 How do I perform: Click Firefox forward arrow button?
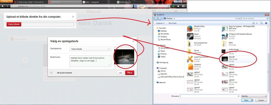(7, 6)
